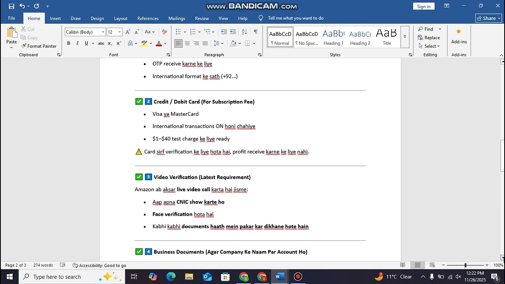Open Outlook from taskbar

click(207, 277)
